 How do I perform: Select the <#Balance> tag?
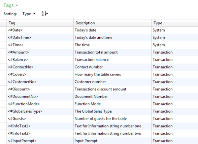18,60
